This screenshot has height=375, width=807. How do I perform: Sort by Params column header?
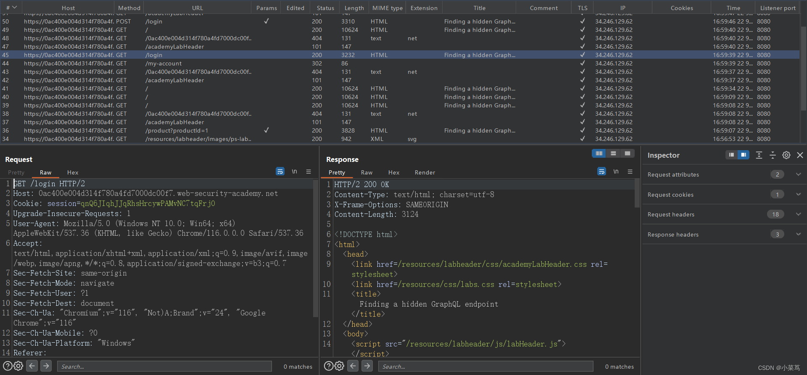tap(266, 8)
